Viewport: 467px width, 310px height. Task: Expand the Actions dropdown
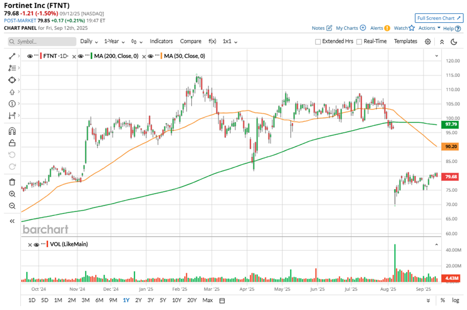click(429, 28)
